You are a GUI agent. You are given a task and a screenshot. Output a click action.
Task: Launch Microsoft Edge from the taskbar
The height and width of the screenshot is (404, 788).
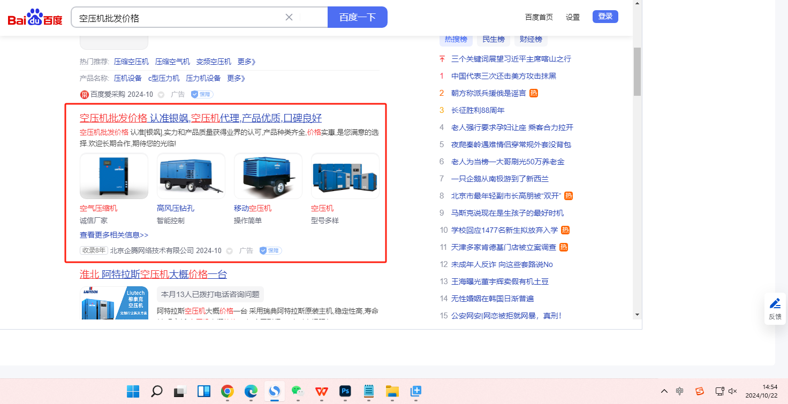251,391
